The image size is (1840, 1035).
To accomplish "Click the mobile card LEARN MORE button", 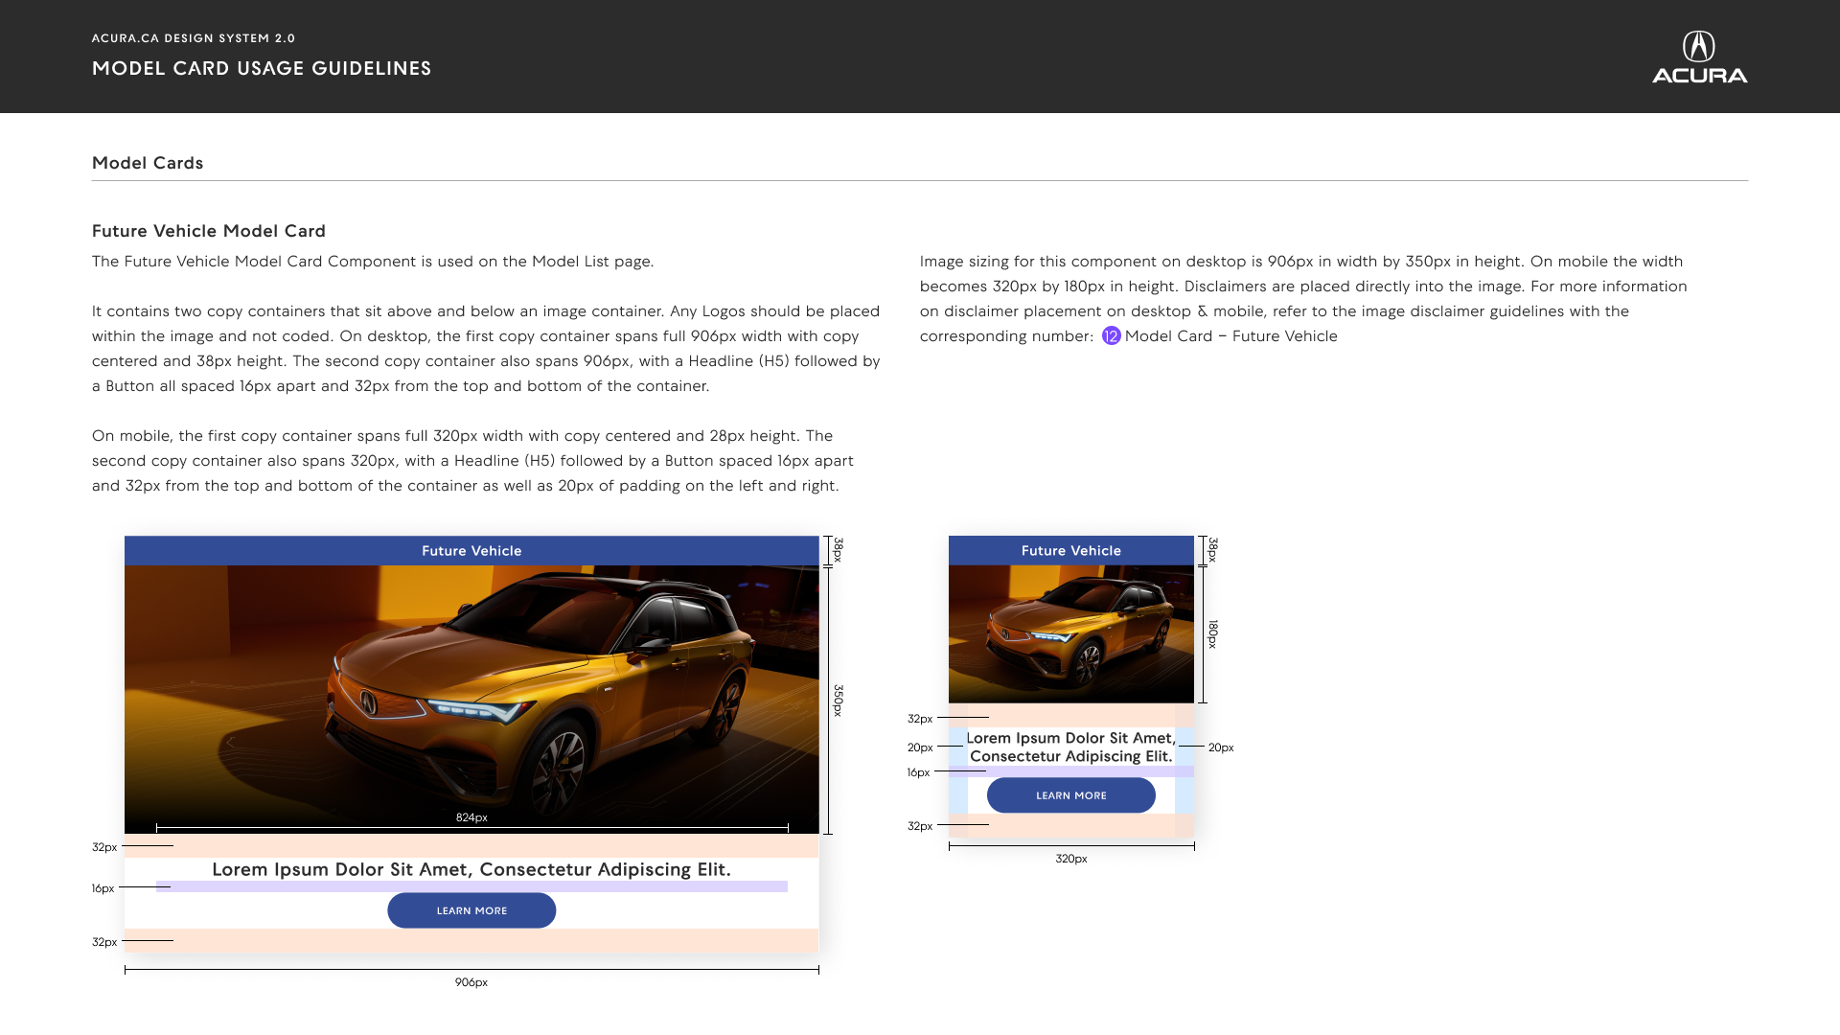I will point(1070,795).
